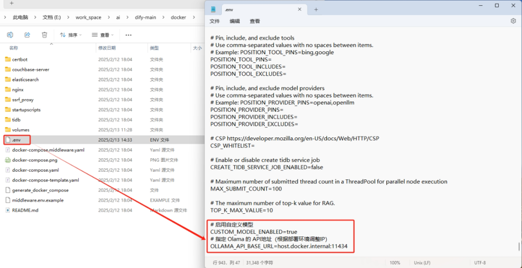
Task: Expand the chevron after work_space in breadcrumb
Action: (108, 17)
